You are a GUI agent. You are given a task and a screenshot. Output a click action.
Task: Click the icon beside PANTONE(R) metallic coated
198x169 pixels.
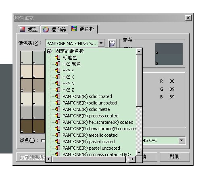point(58,135)
